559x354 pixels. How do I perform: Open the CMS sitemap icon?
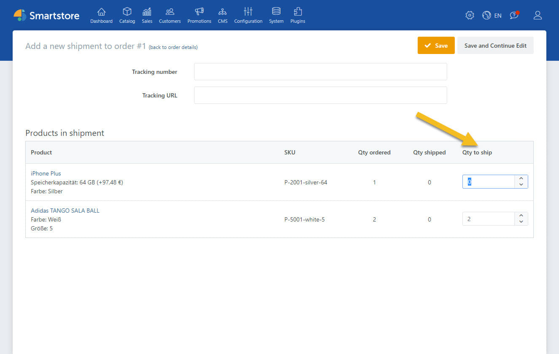pyautogui.click(x=222, y=12)
